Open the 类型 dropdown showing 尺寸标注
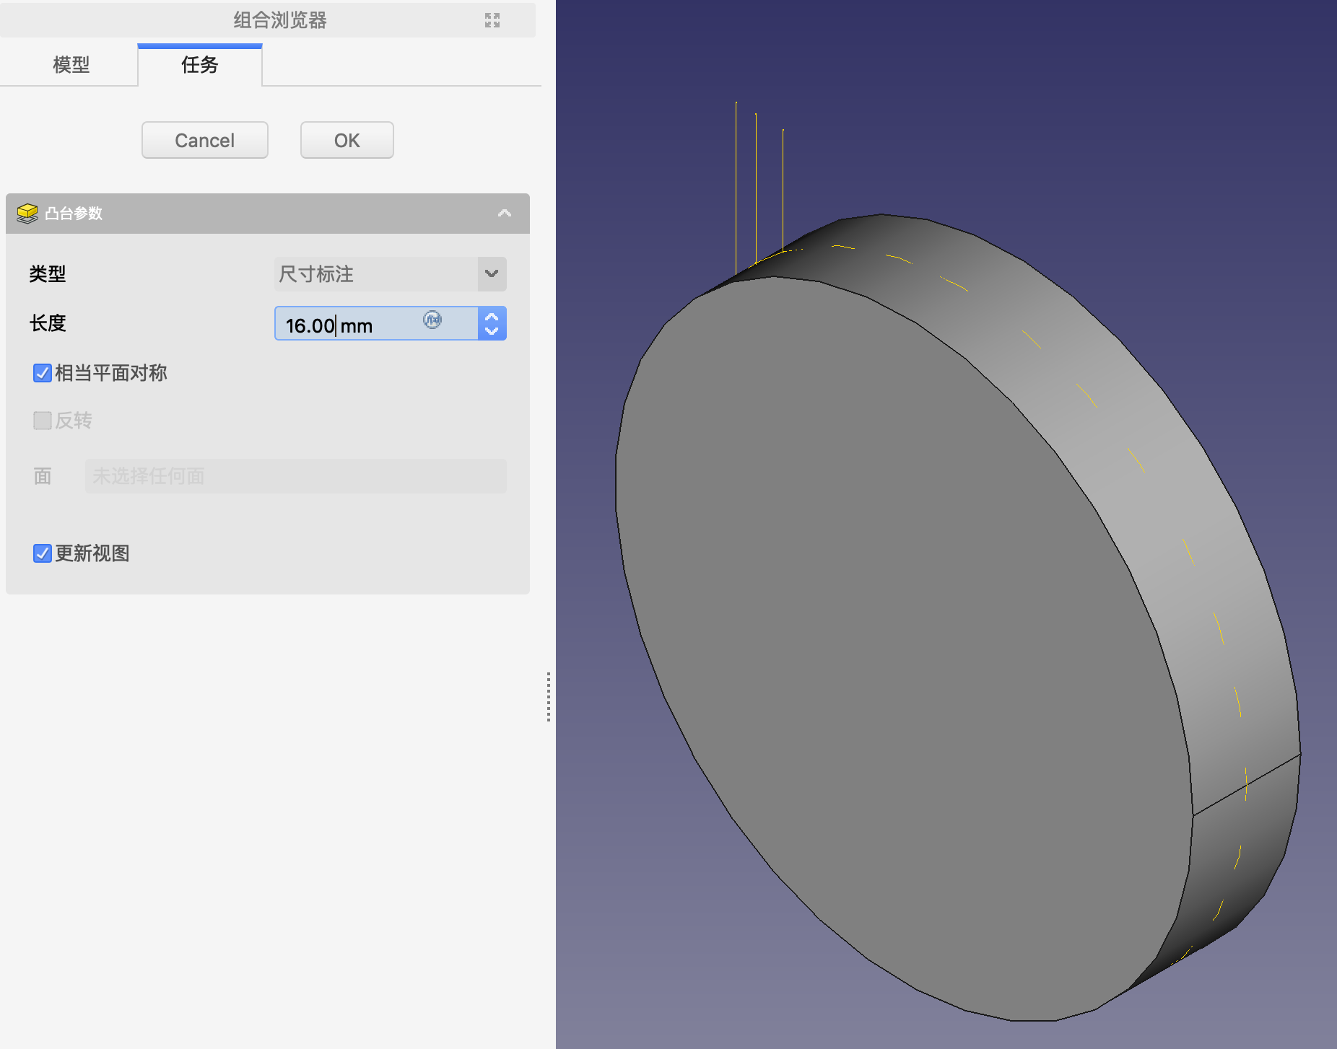 390,274
